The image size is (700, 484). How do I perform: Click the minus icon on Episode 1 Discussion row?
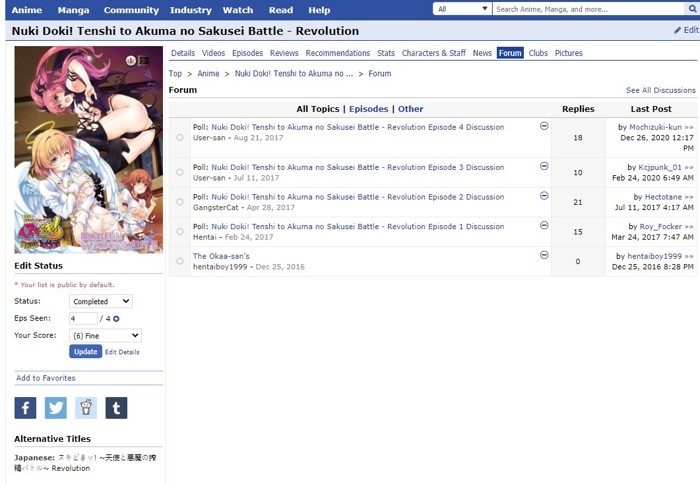point(544,225)
